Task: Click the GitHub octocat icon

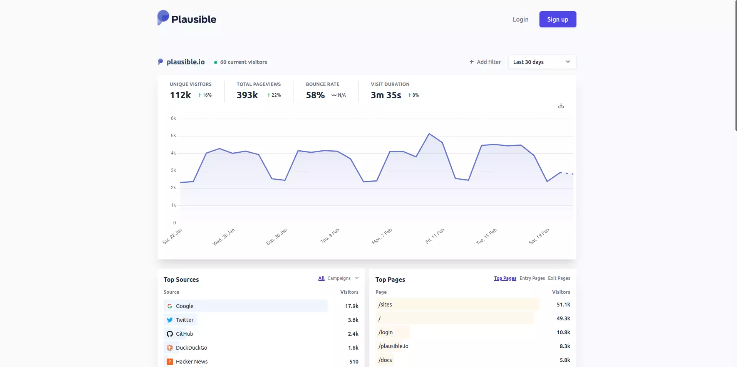Action: pos(170,334)
